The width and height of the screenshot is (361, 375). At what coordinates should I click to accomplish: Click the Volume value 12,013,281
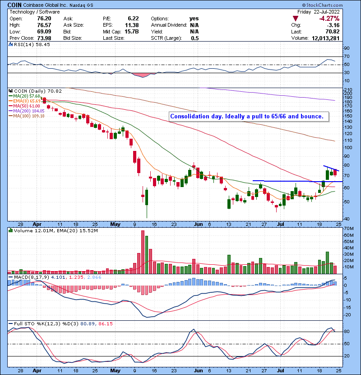pyautogui.click(x=325, y=38)
